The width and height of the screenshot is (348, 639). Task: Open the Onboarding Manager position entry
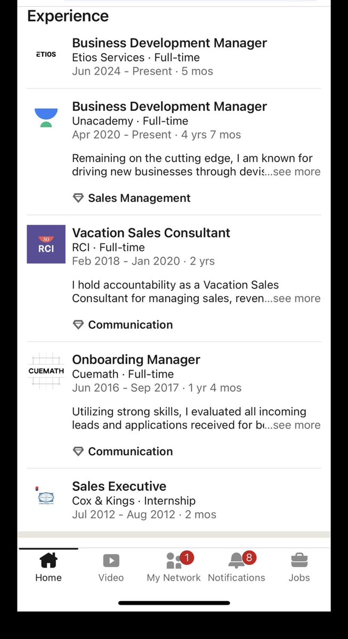[x=136, y=359]
